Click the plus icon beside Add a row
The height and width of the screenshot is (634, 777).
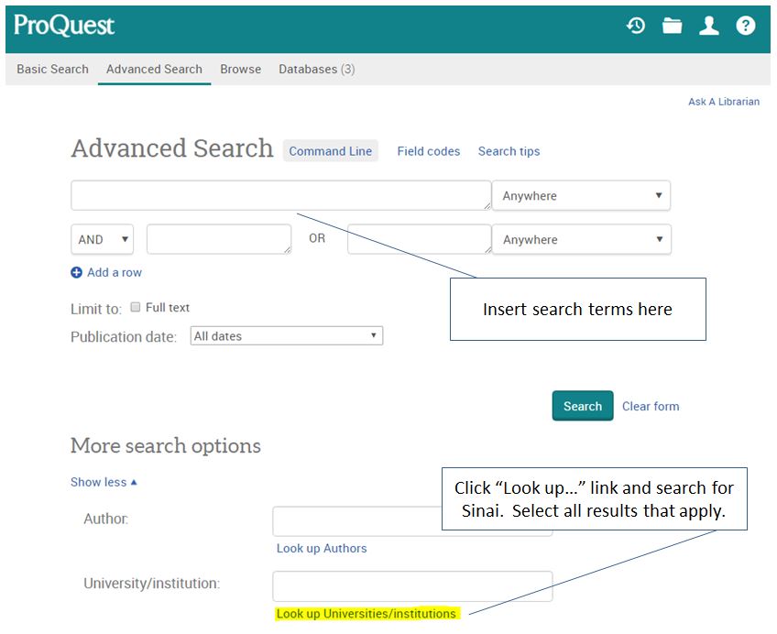tap(76, 272)
